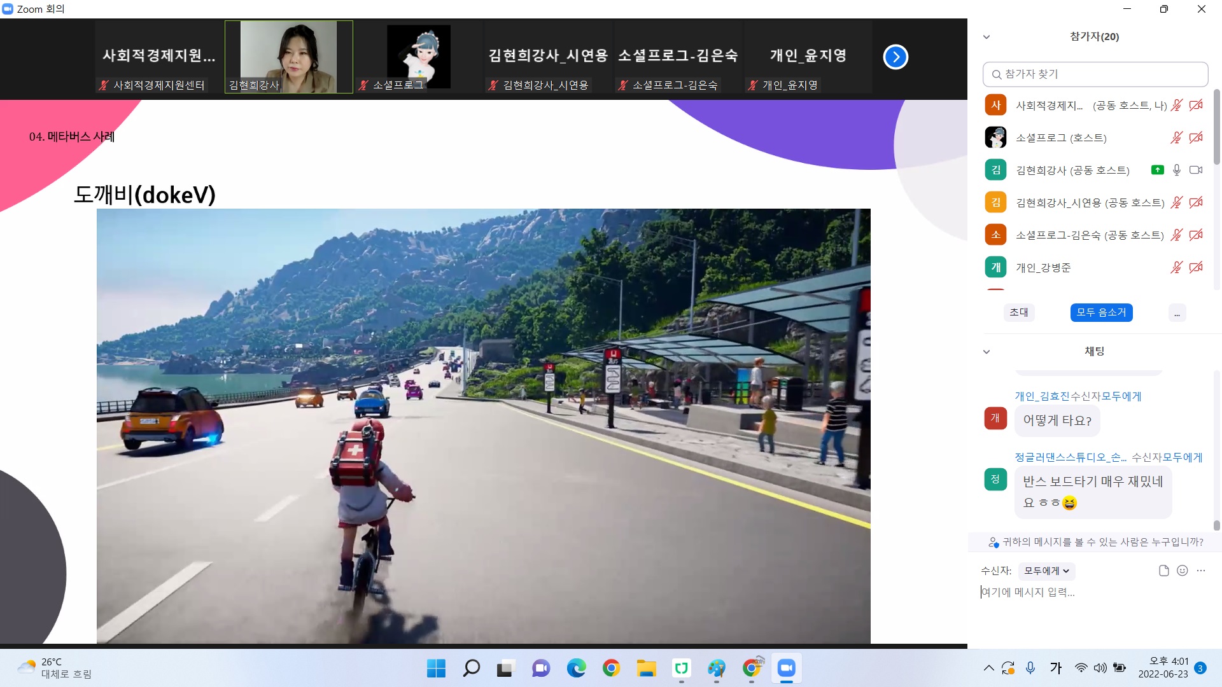Click the 초대 invite button
This screenshot has height=687, width=1222.
pyautogui.click(x=1019, y=312)
